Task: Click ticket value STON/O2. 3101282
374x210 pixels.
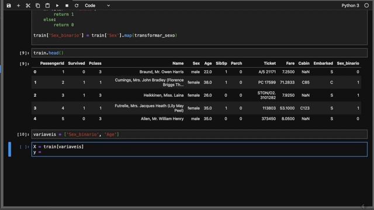Action: tap(266, 95)
